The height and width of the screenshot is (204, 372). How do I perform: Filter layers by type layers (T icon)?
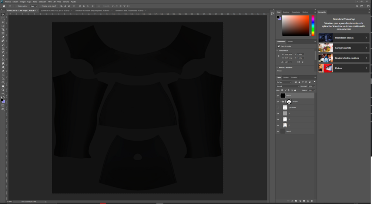click(303, 82)
